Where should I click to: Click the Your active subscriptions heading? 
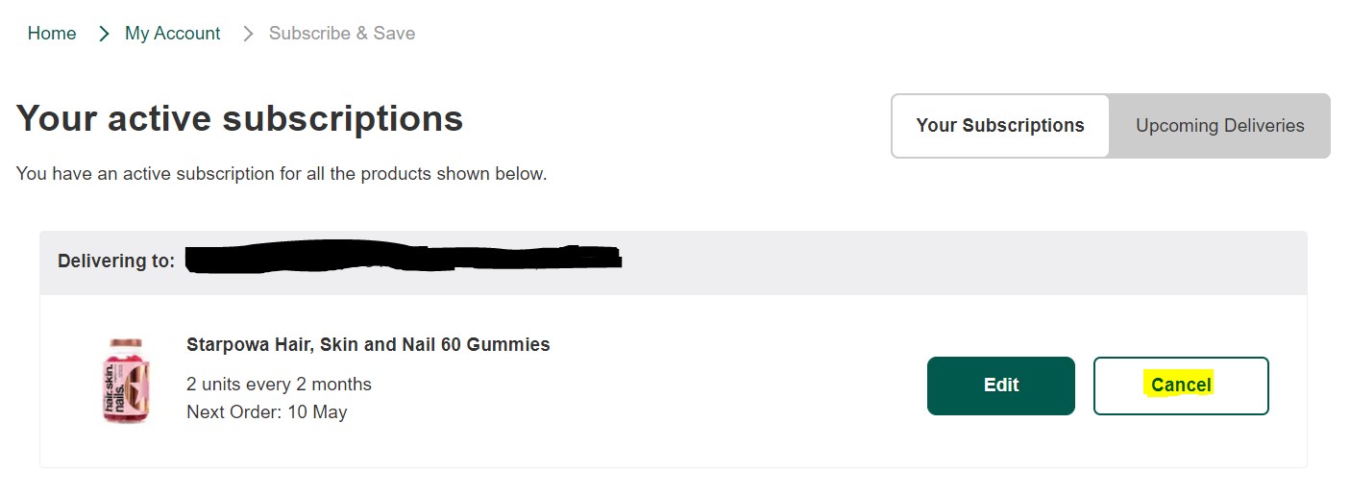click(240, 119)
